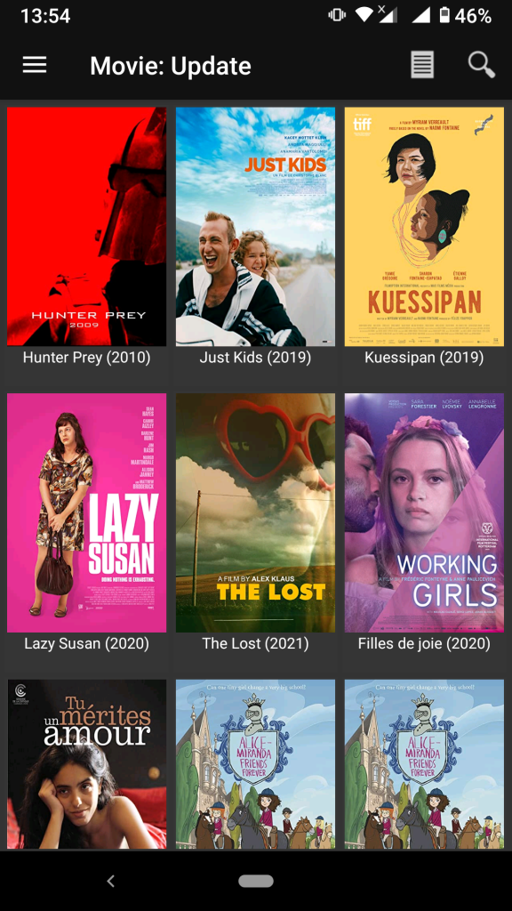Tap the Android back arrow
This screenshot has width=512, height=911.
click(x=111, y=881)
